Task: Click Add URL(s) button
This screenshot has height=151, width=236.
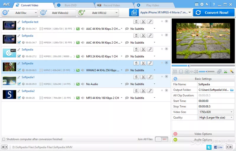Action: (x=98, y=13)
